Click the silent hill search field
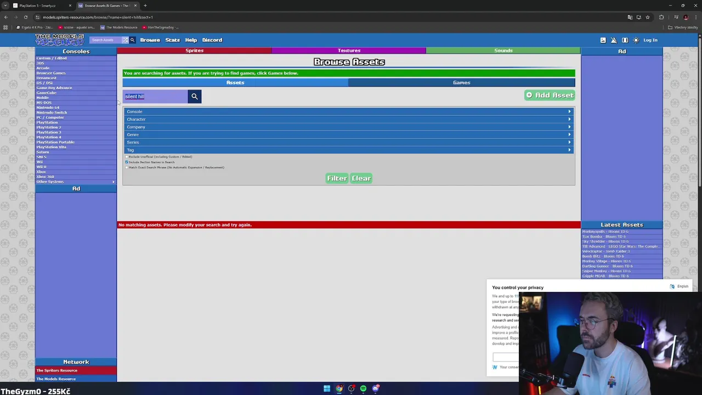 click(156, 97)
